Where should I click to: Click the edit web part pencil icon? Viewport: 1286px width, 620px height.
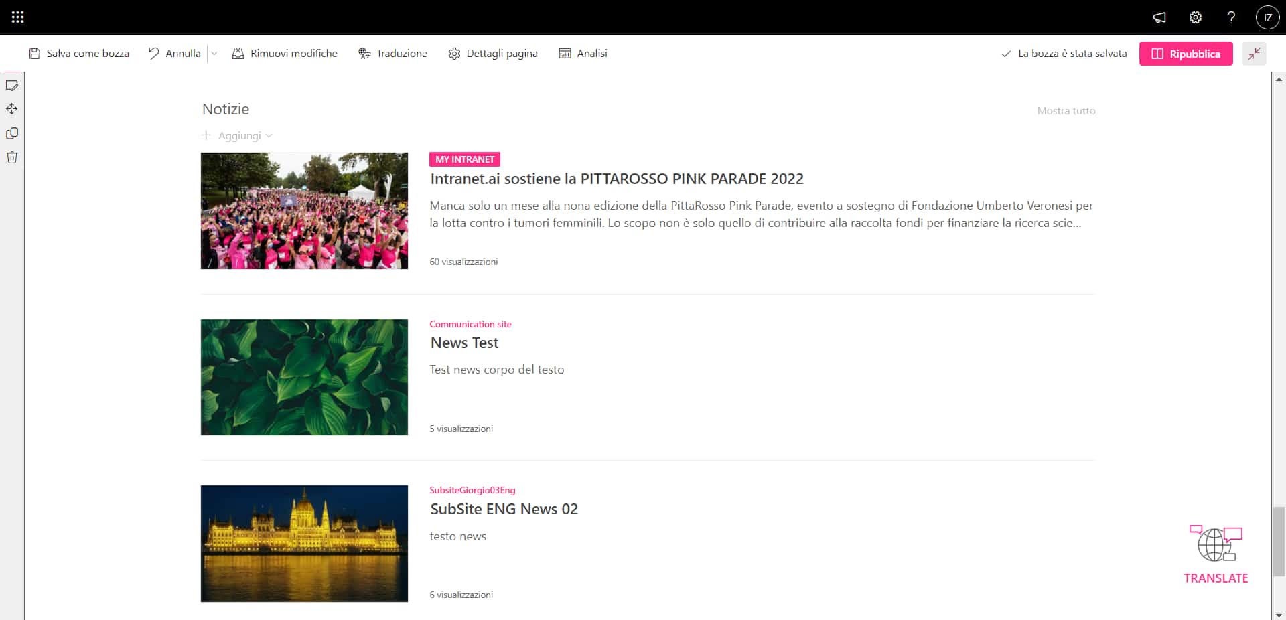(12, 86)
